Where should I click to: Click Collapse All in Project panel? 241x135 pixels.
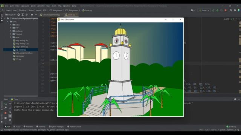tap(27, 15)
